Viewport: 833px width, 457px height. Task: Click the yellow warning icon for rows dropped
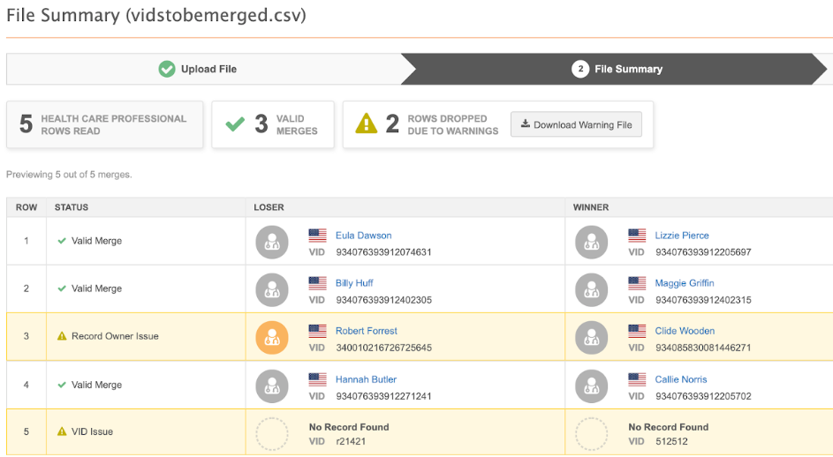pos(366,124)
